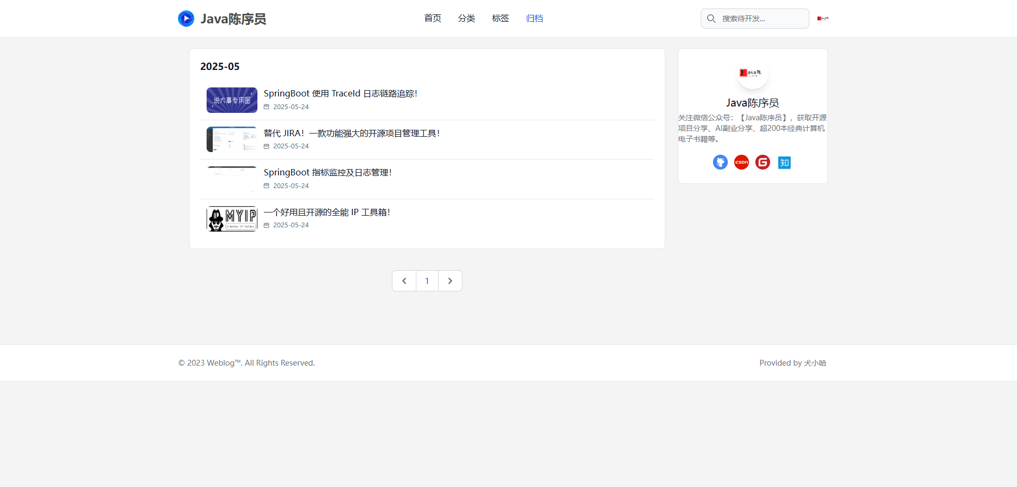Open the Zhihu social icon

tap(784, 163)
